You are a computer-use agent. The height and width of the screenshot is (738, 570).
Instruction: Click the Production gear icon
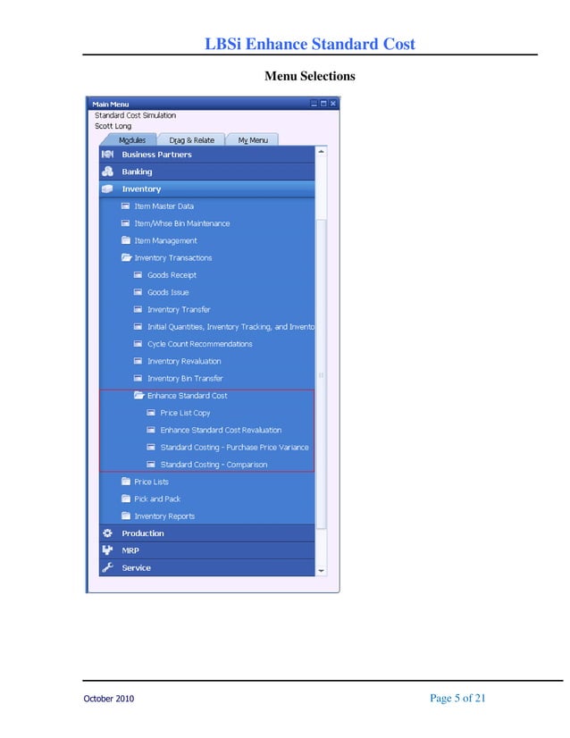107,533
